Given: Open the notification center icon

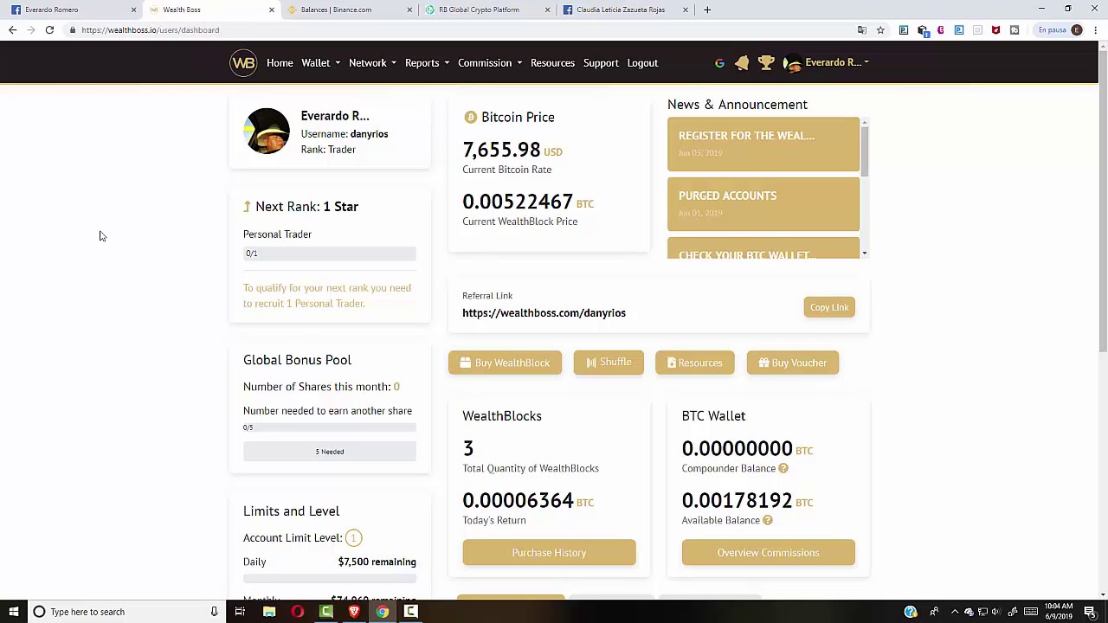Looking at the screenshot, I should pyautogui.click(x=1090, y=612).
